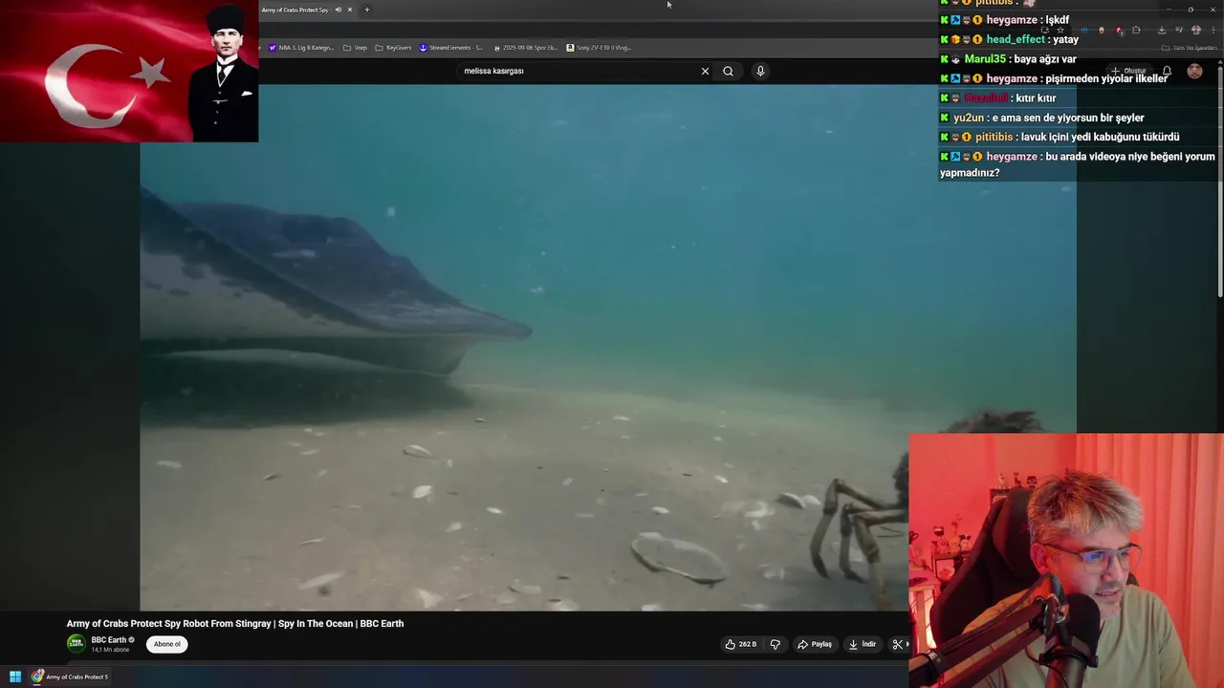Image resolution: width=1224 pixels, height=688 pixels.
Task: Open the clip scissors button
Action: click(x=898, y=644)
